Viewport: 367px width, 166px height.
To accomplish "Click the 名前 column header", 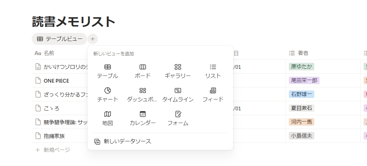I will [49, 53].
